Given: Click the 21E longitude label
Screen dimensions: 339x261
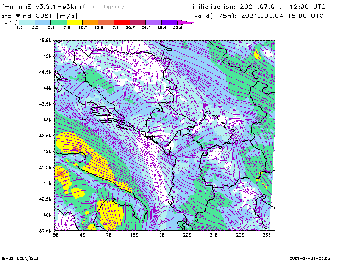Looking at the screenshot, I should pyautogui.click(x=214, y=235).
